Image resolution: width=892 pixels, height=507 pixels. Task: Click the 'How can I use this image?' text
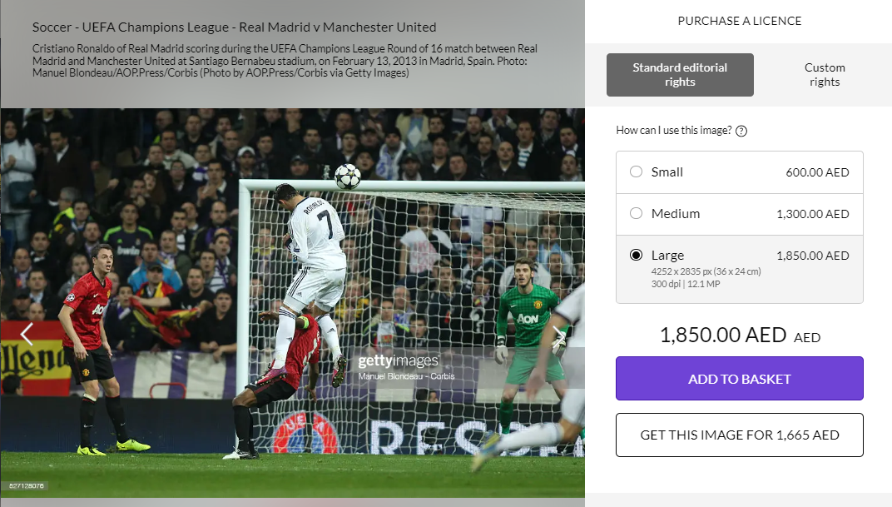(673, 131)
